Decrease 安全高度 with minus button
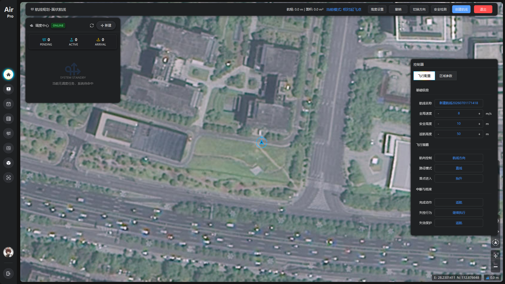Image resolution: width=505 pixels, height=284 pixels. tap(438, 124)
